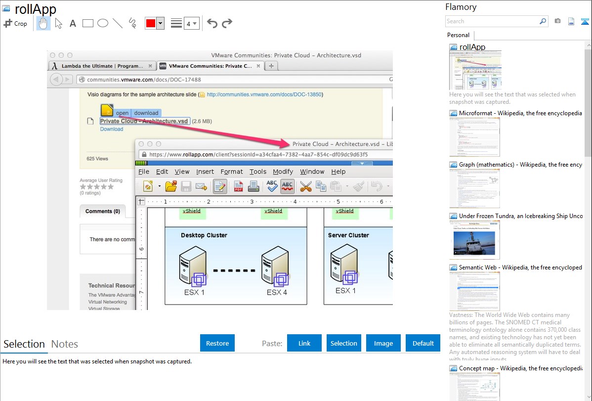
Task: Click the icon beside Microformat title
Action: tap(453, 113)
